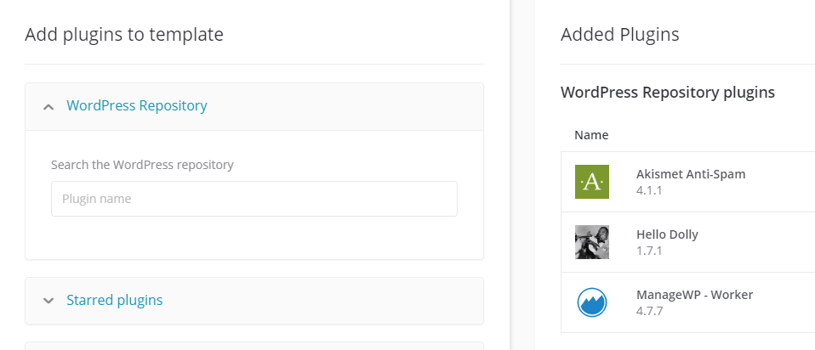Click Akismet version number 4.1.1
The width and height of the screenshot is (815, 350).
[x=649, y=190]
